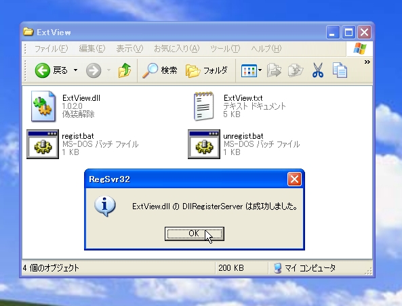Viewport: 402px width, 306px height.
Task: Toggle the Folders pane toolbar button
Action: [206, 70]
